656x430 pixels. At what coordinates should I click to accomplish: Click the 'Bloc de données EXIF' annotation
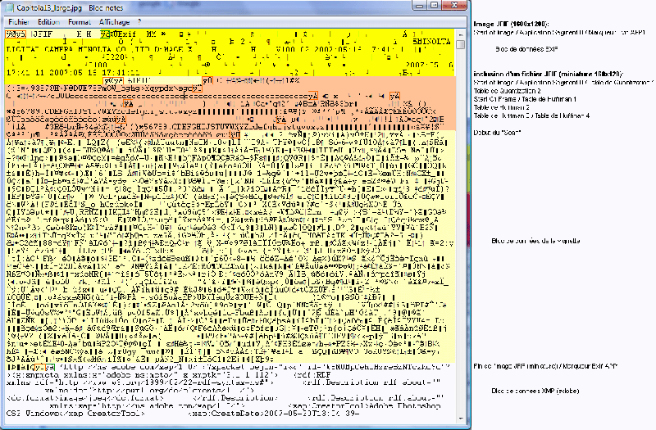[526, 49]
